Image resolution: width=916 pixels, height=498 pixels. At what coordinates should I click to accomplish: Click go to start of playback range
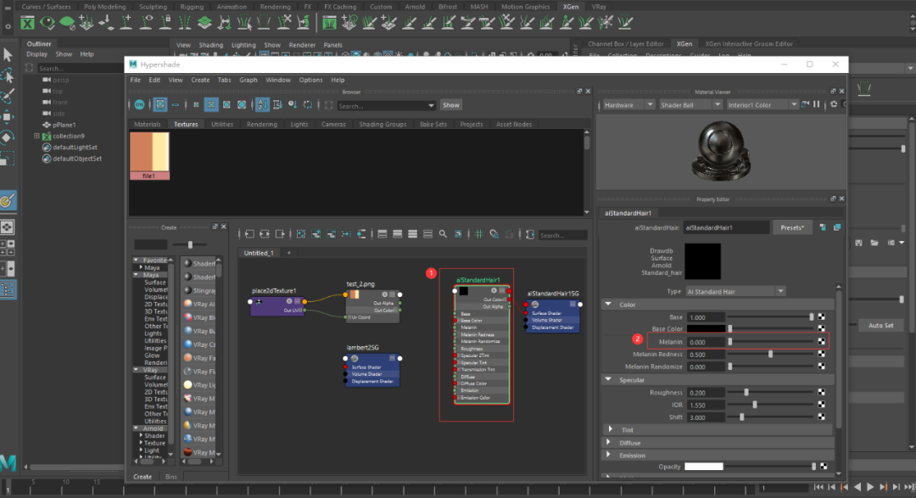point(818,487)
